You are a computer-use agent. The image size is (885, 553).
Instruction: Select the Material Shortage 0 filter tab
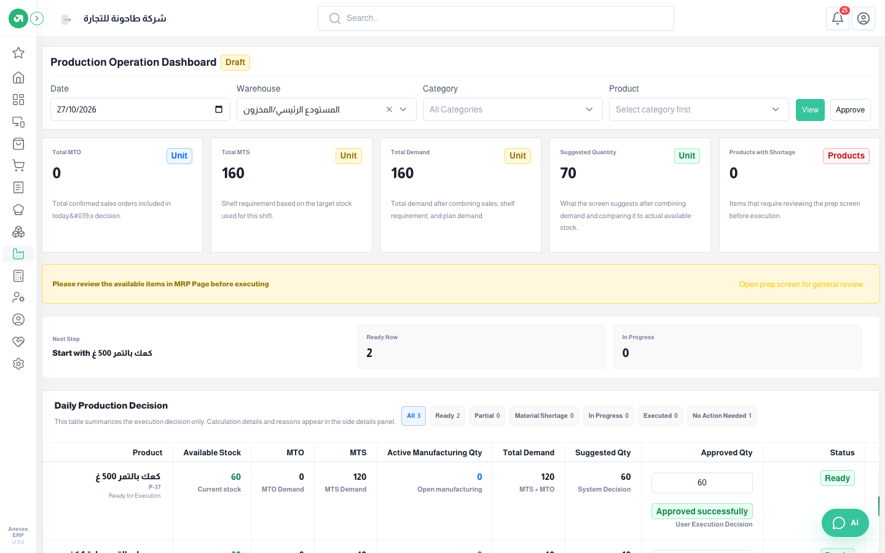[544, 416]
